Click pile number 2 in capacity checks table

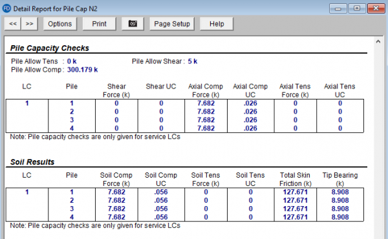[72, 112]
